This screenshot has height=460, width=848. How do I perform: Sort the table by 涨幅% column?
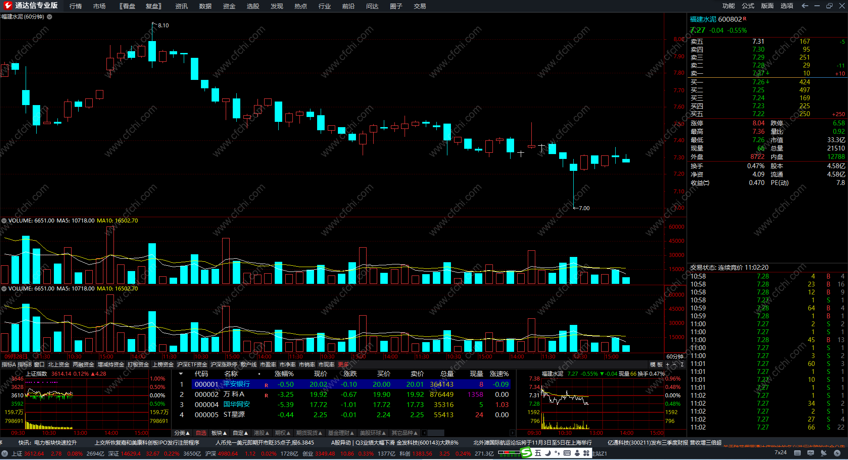point(284,374)
